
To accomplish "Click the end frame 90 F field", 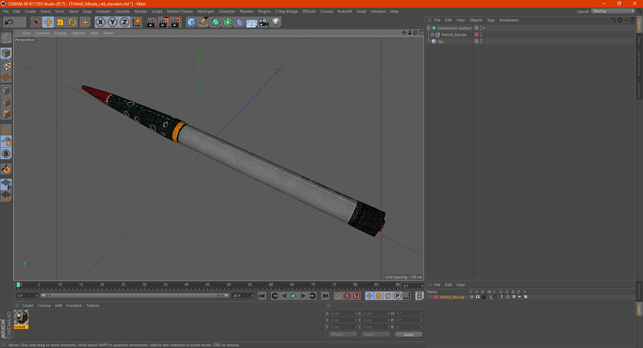I will click(x=243, y=296).
